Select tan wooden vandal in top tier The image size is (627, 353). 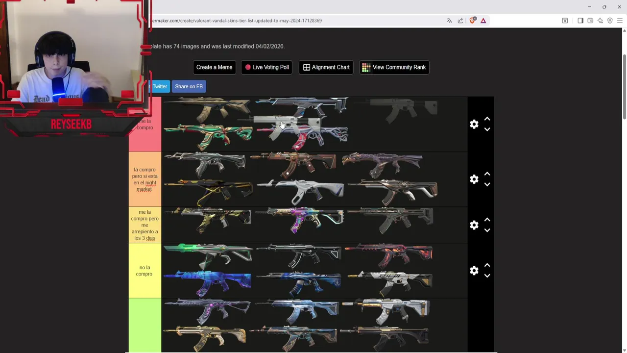pyautogui.click(x=207, y=109)
